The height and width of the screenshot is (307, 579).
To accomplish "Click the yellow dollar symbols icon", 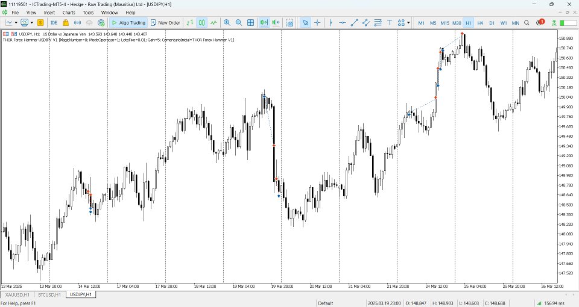I will tap(40, 22).
